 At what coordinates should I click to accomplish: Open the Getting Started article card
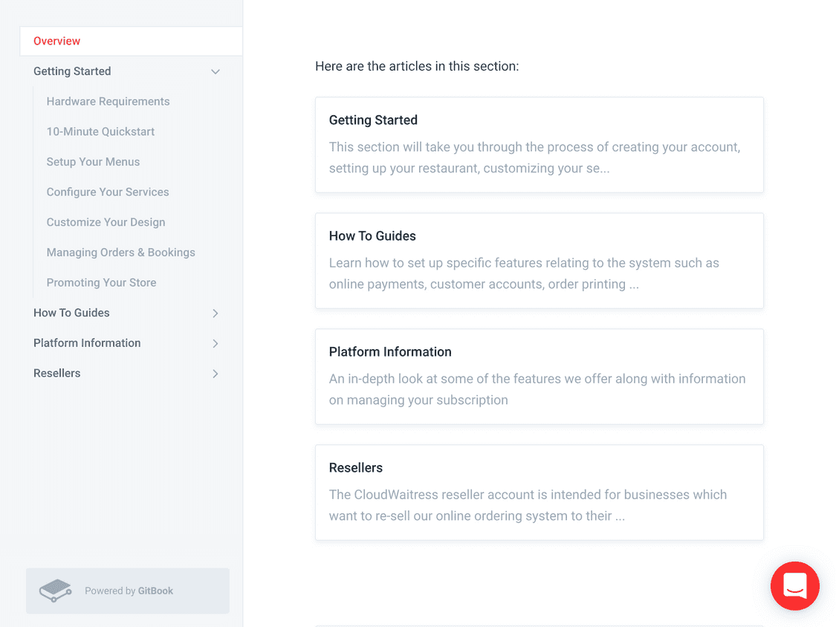tap(539, 145)
